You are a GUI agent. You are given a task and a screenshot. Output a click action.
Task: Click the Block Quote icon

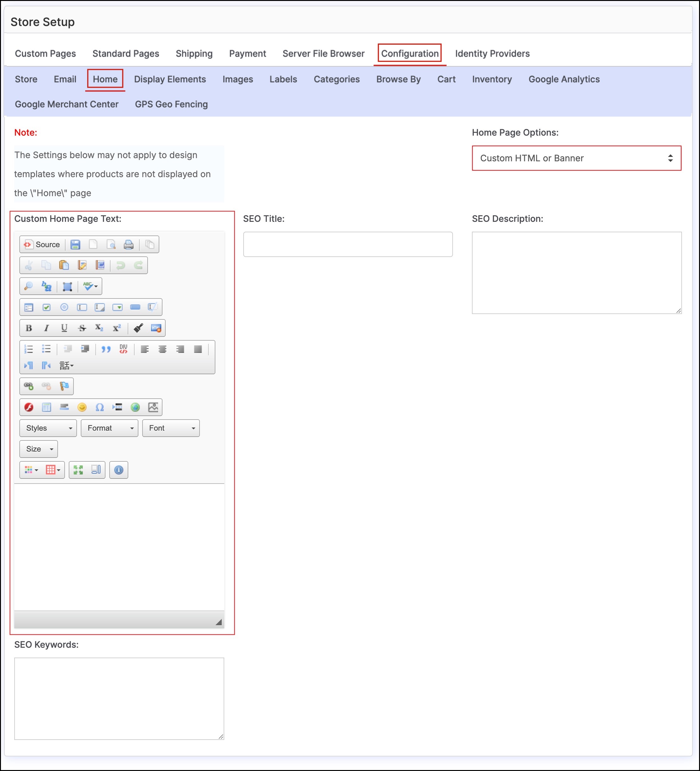point(106,349)
